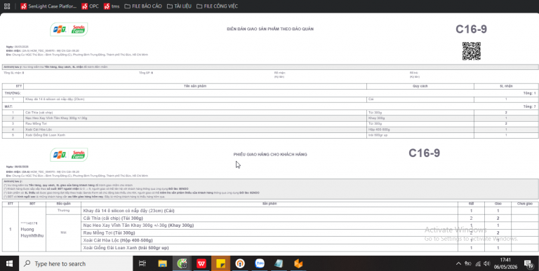Click Xoài Cát Hòa Lộc (Hộp 400-500g) in slip
This screenshot has height=271, width=539.
pos(118,240)
